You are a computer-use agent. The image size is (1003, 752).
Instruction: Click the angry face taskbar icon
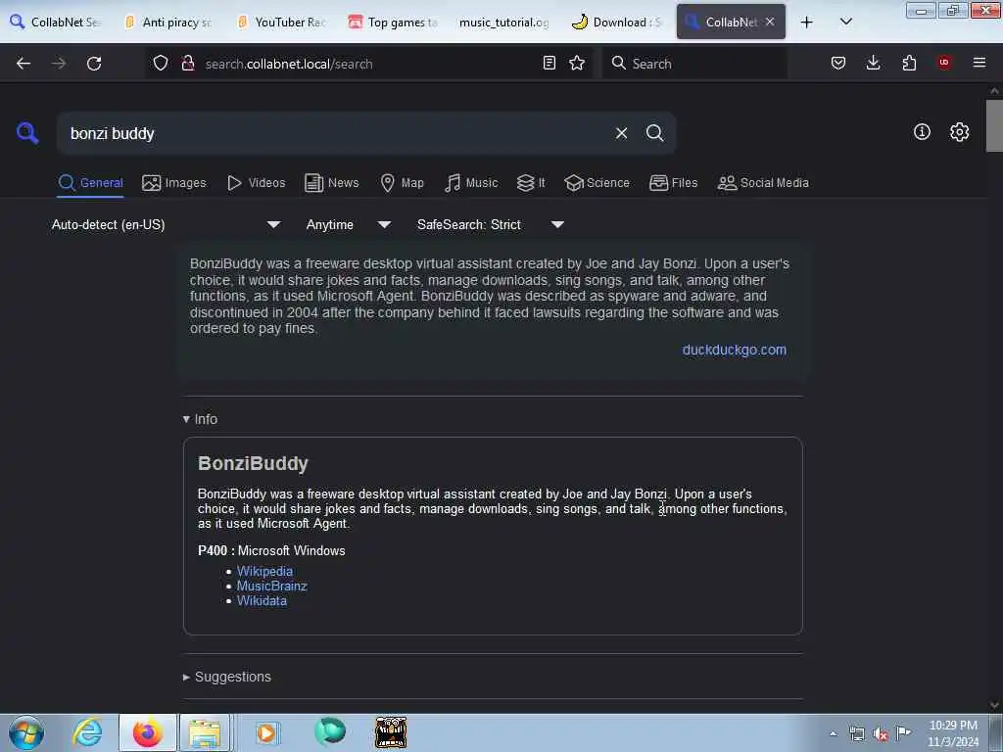tap(390, 732)
